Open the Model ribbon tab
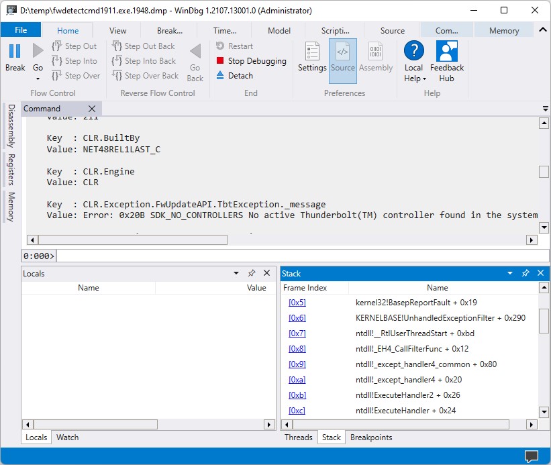This screenshot has height=465, width=551. click(279, 31)
